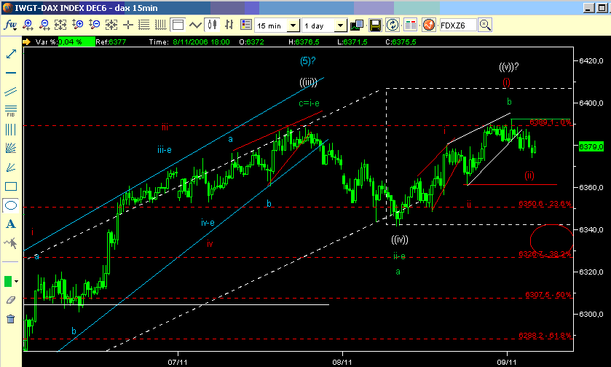Switch to bar (OHLC) chart style

click(x=229, y=25)
